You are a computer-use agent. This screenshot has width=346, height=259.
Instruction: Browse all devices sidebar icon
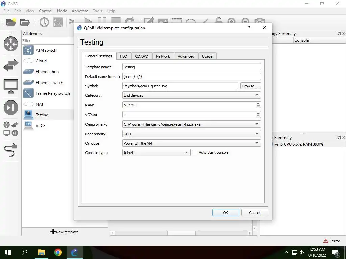(x=10, y=128)
